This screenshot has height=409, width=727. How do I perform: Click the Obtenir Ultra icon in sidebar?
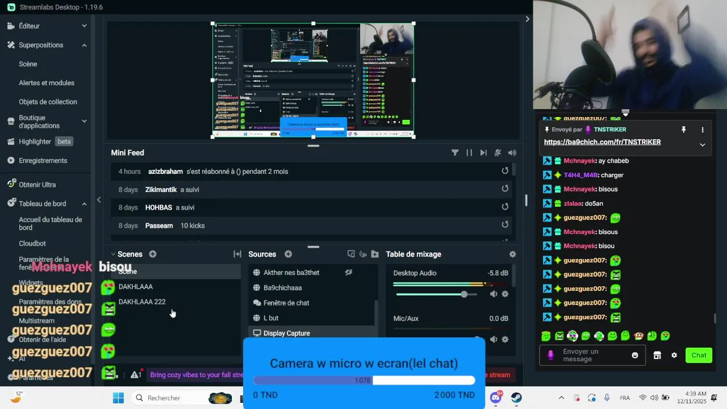pos(11,184)
